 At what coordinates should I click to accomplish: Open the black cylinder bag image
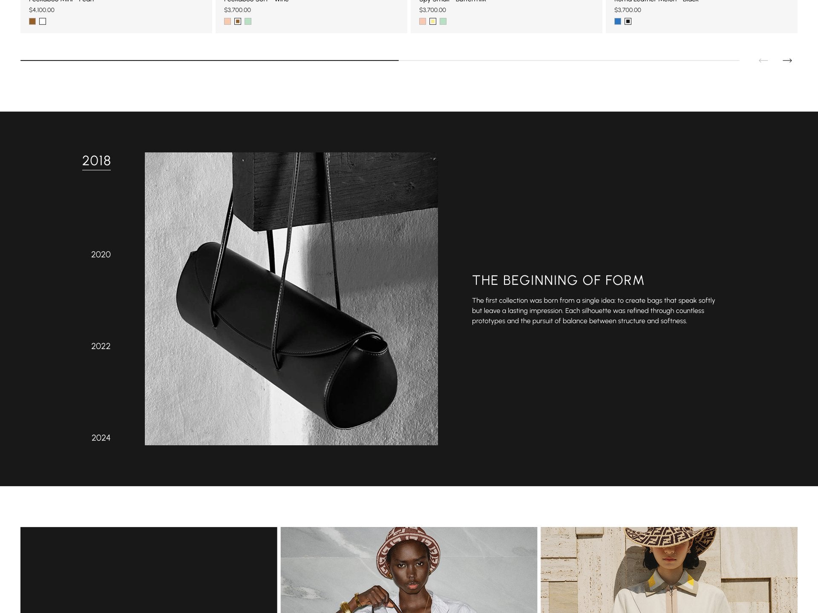(x=291, y=298)
